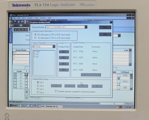Check CH 2 in Analog Feed Cycling
The image size is (149, 120).
(38, 86)
